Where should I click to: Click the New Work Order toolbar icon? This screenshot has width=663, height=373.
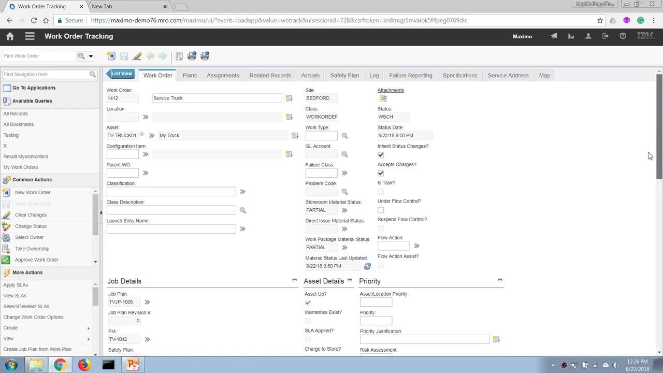[111, 56]
